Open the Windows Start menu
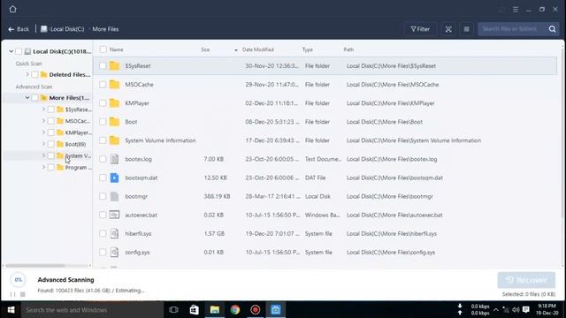The image size is (566, 318). point(11,310)
